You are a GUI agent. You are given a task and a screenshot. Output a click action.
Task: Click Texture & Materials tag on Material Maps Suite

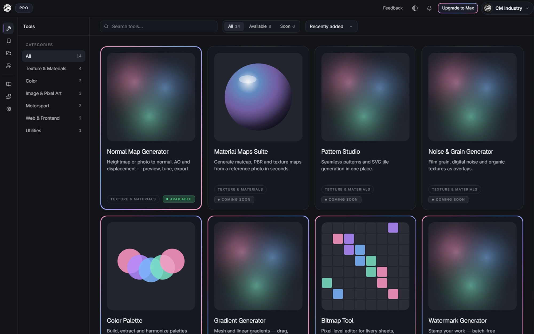[240, 189]
